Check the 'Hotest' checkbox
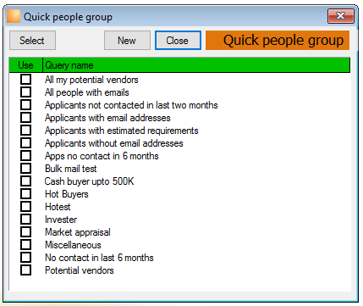Screen dimensions: 363x306 pyautogui.click(x=25, y=207)
